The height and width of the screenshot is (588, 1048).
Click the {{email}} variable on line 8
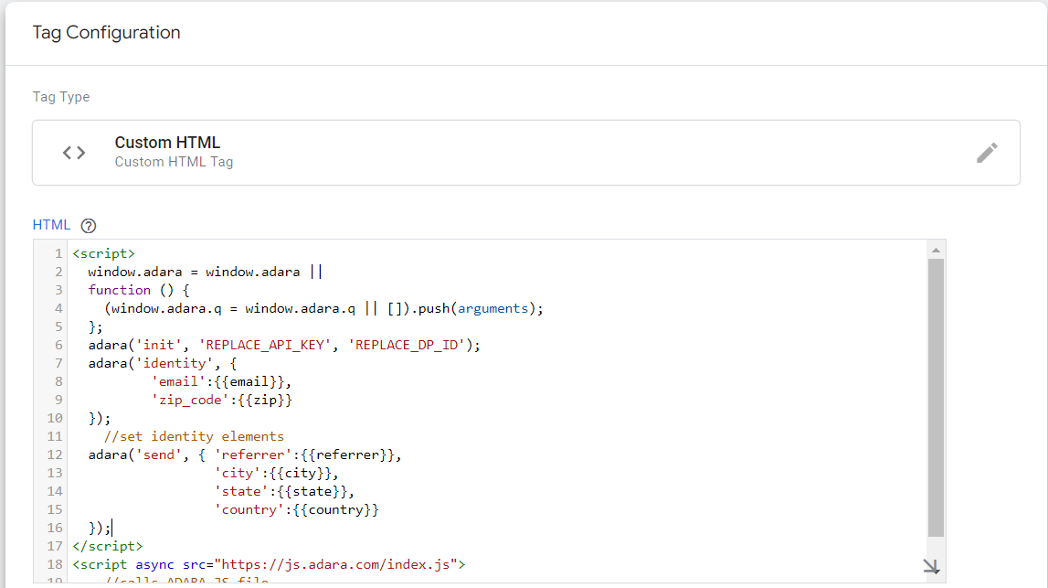point(249,382)
